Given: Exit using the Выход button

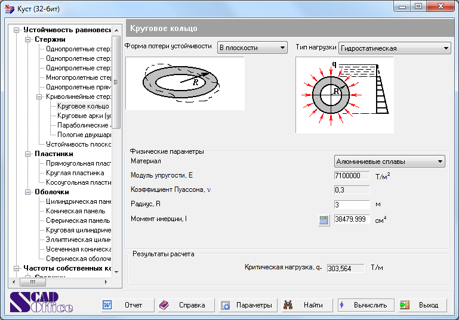Looking at the screenshot, I should click(x=423, y=305).
